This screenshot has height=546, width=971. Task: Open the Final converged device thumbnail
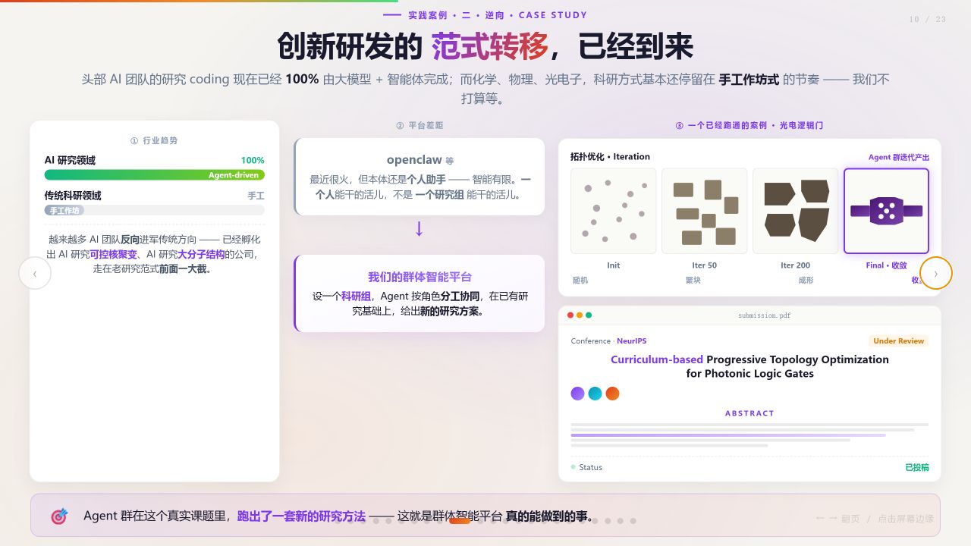886,211
